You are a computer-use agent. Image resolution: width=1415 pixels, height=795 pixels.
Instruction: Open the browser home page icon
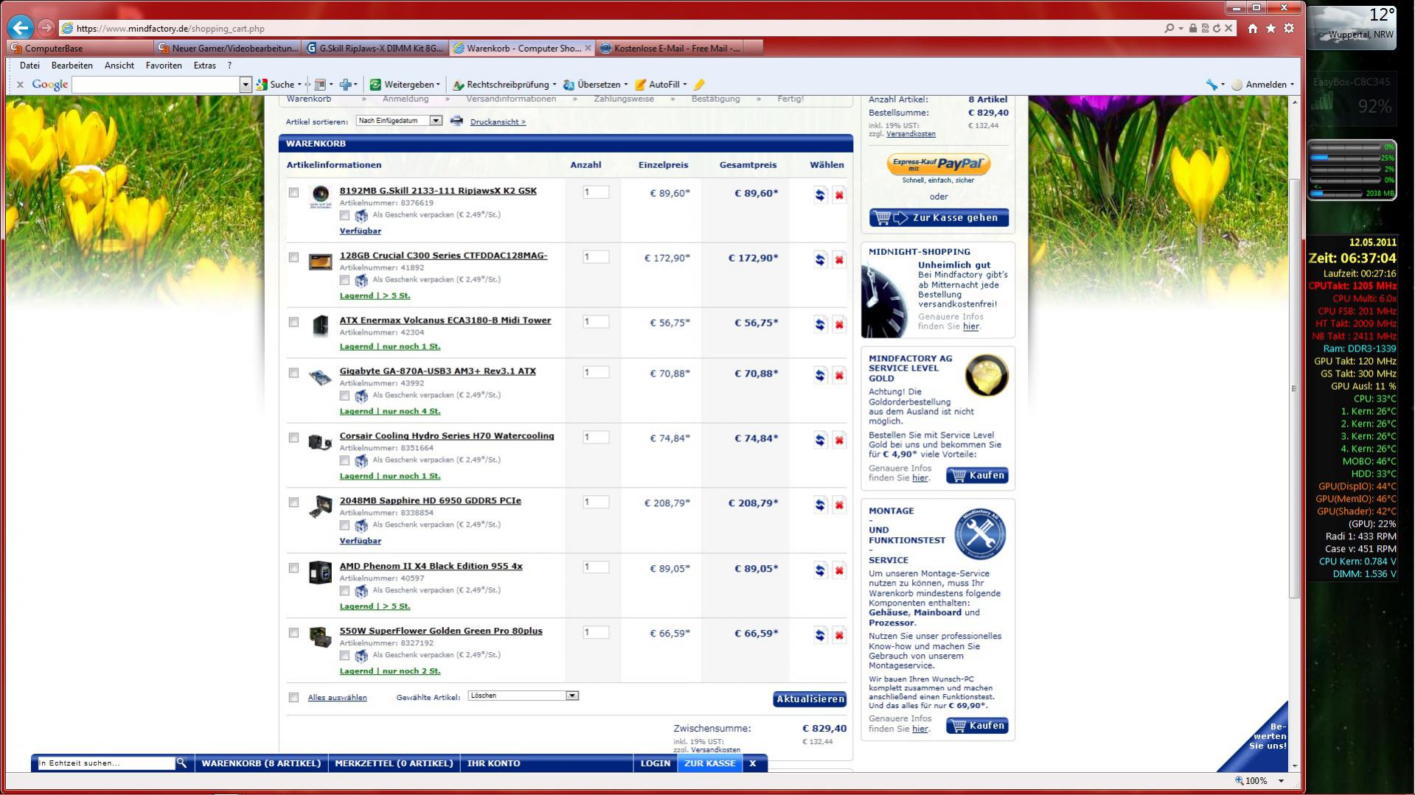click(x=1253, y=28)
